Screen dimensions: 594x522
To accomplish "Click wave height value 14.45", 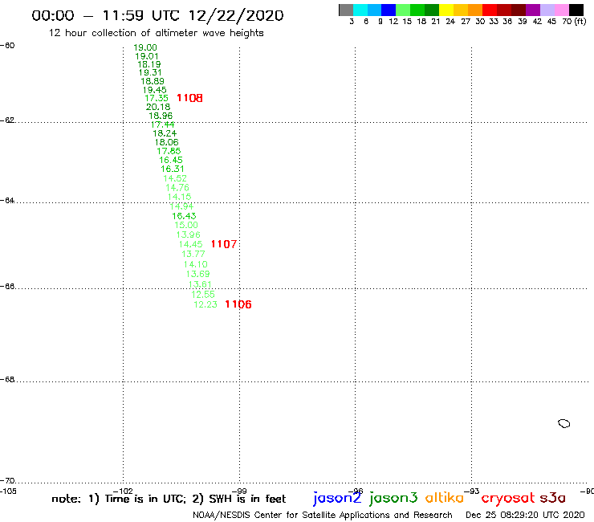I will (190, 244).
